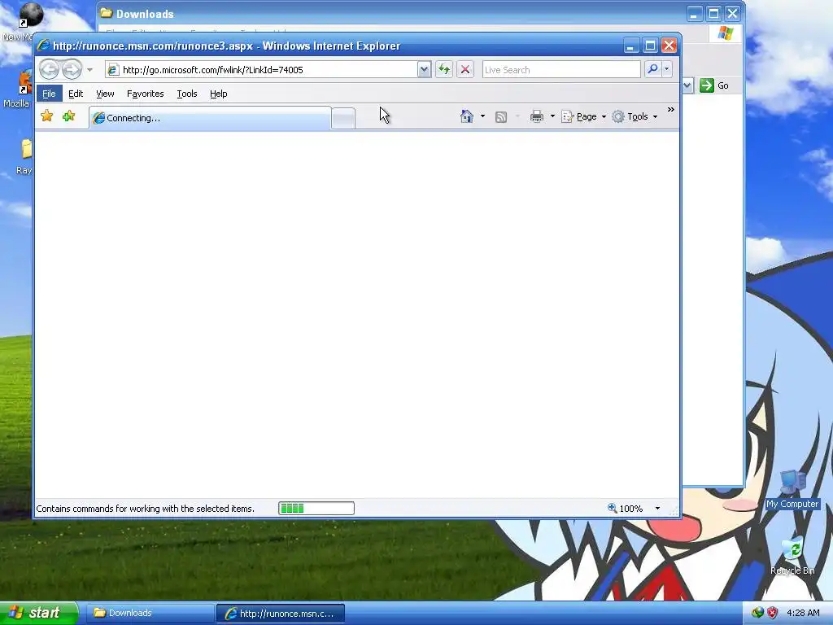833x625 pixels.
Task: Open the Tools menu in menu bar
Action: (187, 94)
